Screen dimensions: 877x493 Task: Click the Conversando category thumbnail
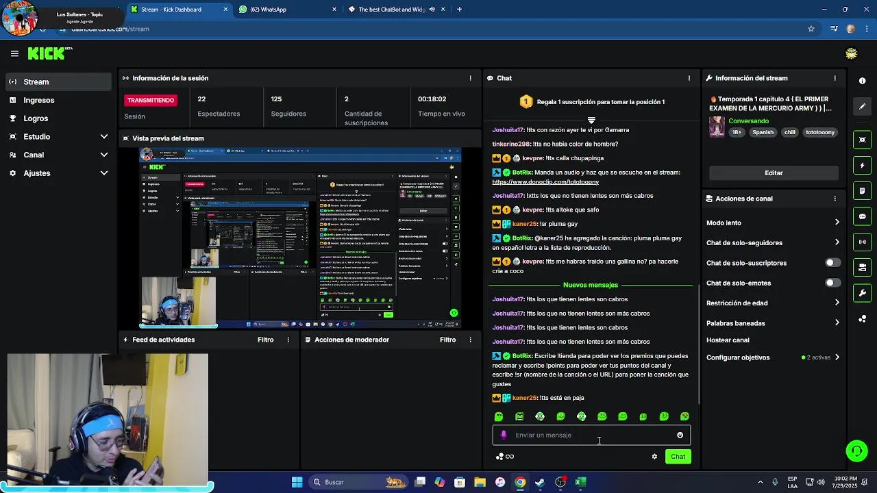(x=717, y=127)
